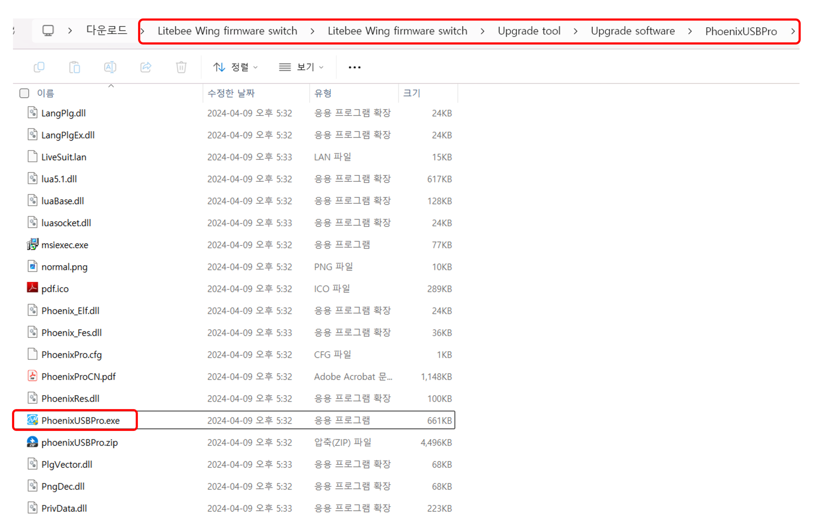The height and width of the screenshot is (532, 813).
Task: Select LangPlg.dll file icon
Action: point(33,113)
